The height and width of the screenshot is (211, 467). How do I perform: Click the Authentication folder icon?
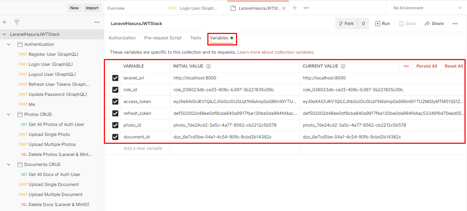pyautogui.click(x=20, y=44)
